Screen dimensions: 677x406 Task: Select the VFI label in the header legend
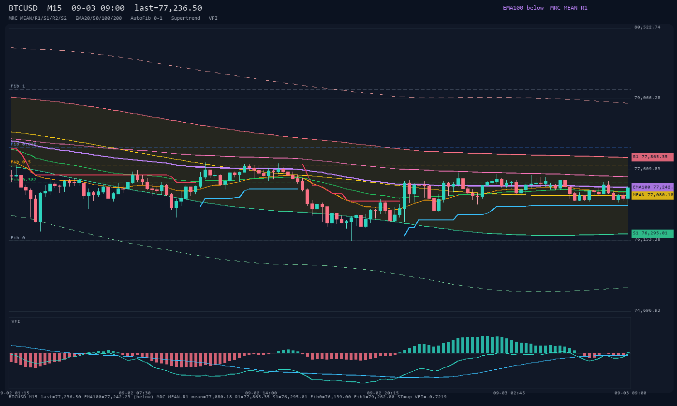tap(213, 18)
